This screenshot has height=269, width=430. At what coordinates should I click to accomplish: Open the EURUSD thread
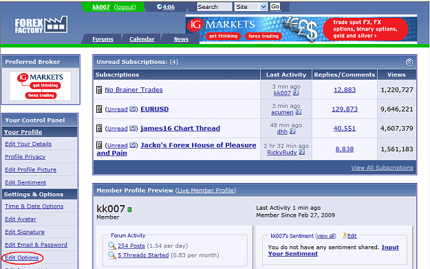pyautogui.click(x=155, y=109)
